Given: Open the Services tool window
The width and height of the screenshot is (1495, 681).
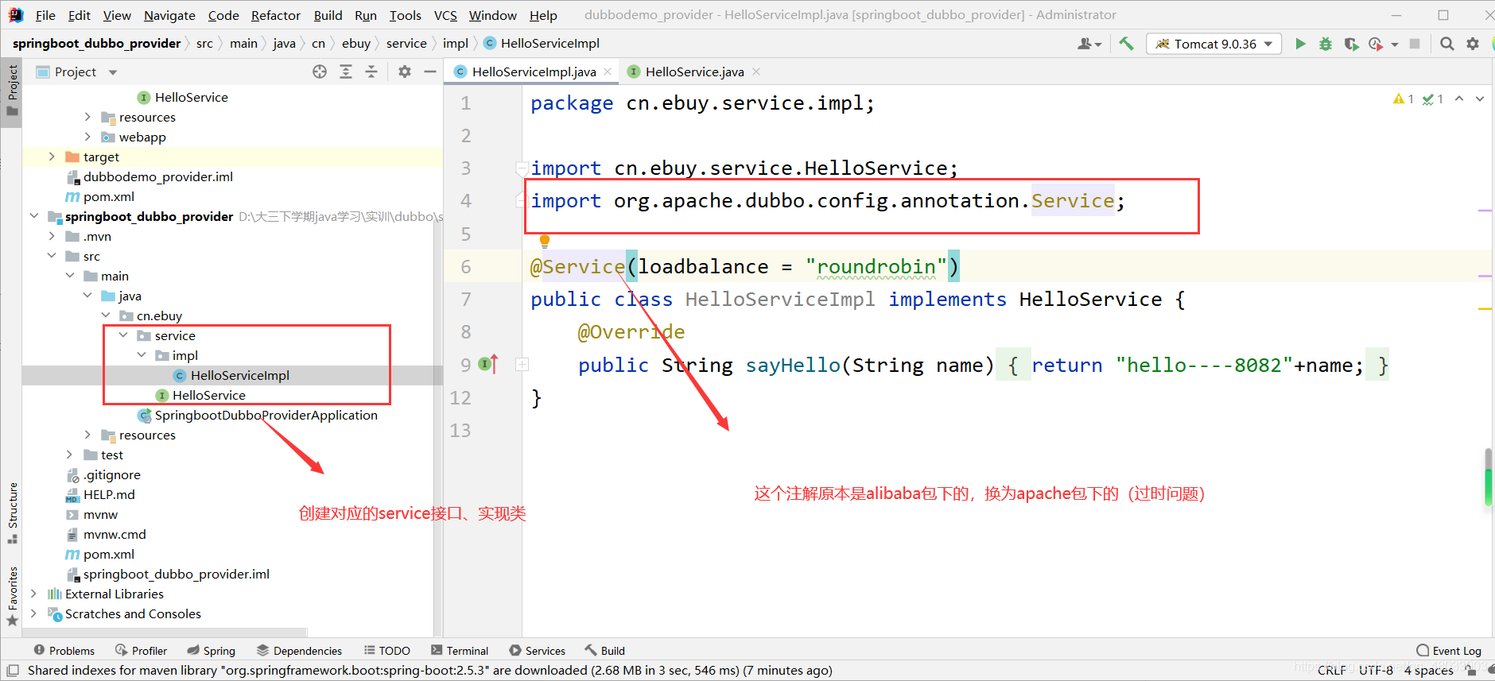Looking at the screenshot, I should pyautogui.click(x=538, y=651).
